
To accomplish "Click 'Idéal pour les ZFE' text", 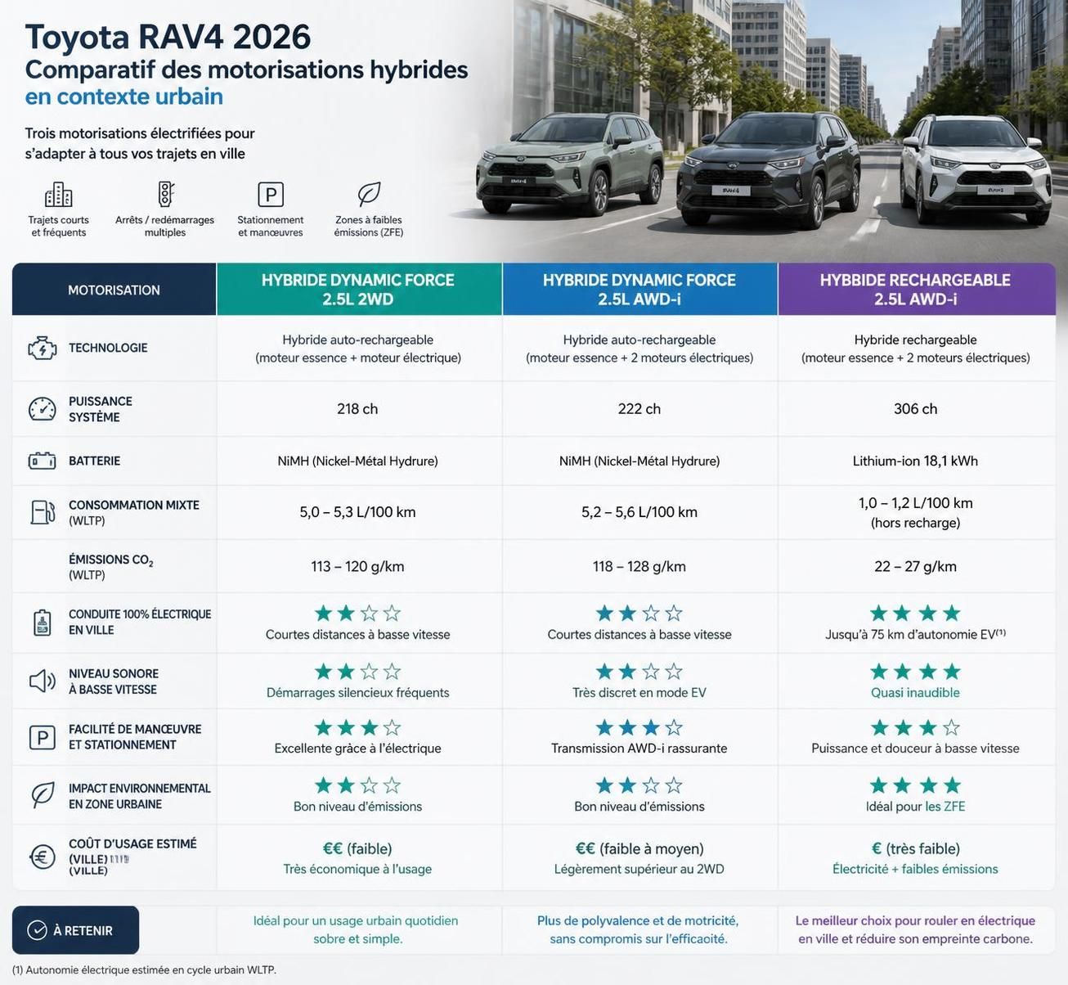I will coord(915,807).
